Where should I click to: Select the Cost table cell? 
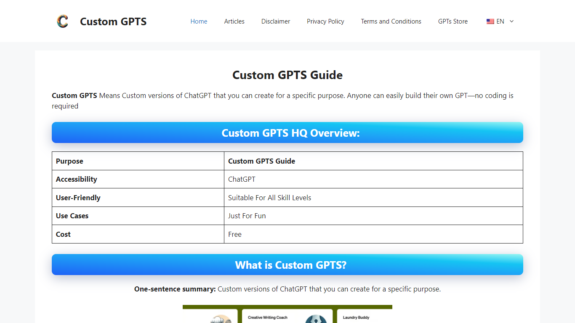[x=138, y=234]
